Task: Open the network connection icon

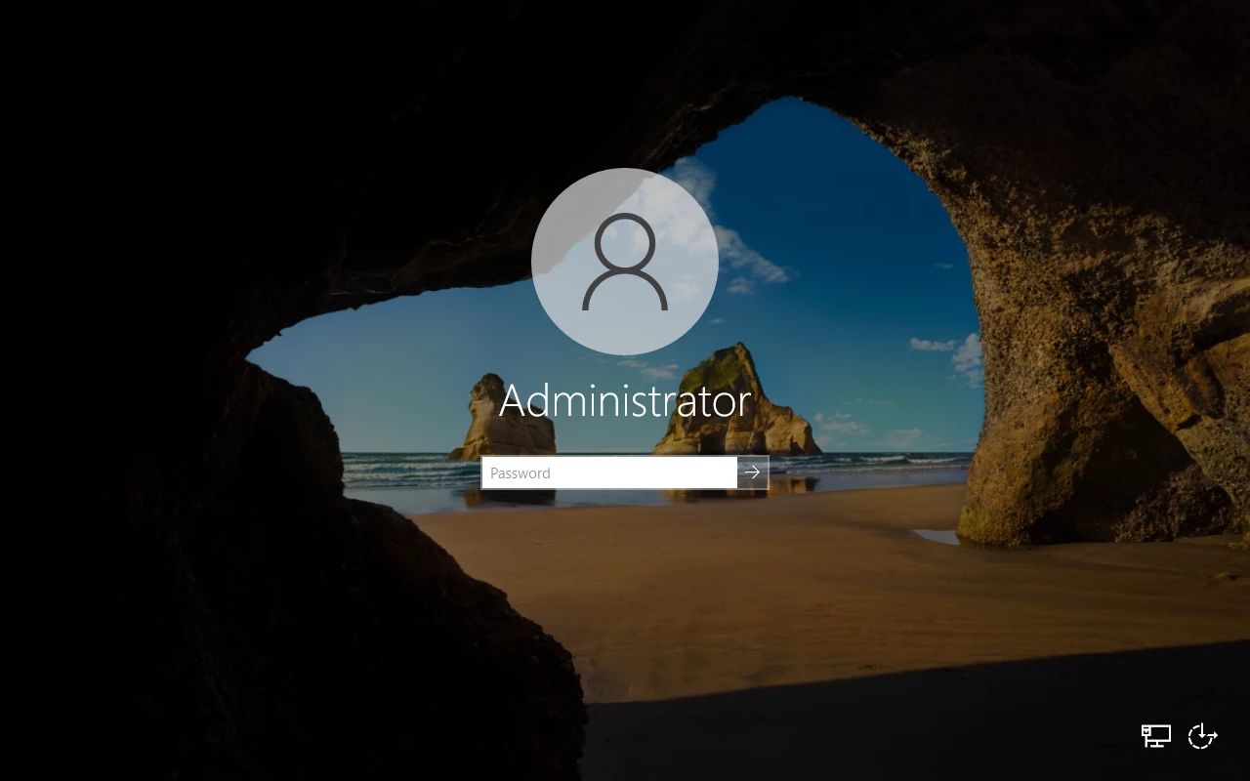Action: tap(1156, 736)
